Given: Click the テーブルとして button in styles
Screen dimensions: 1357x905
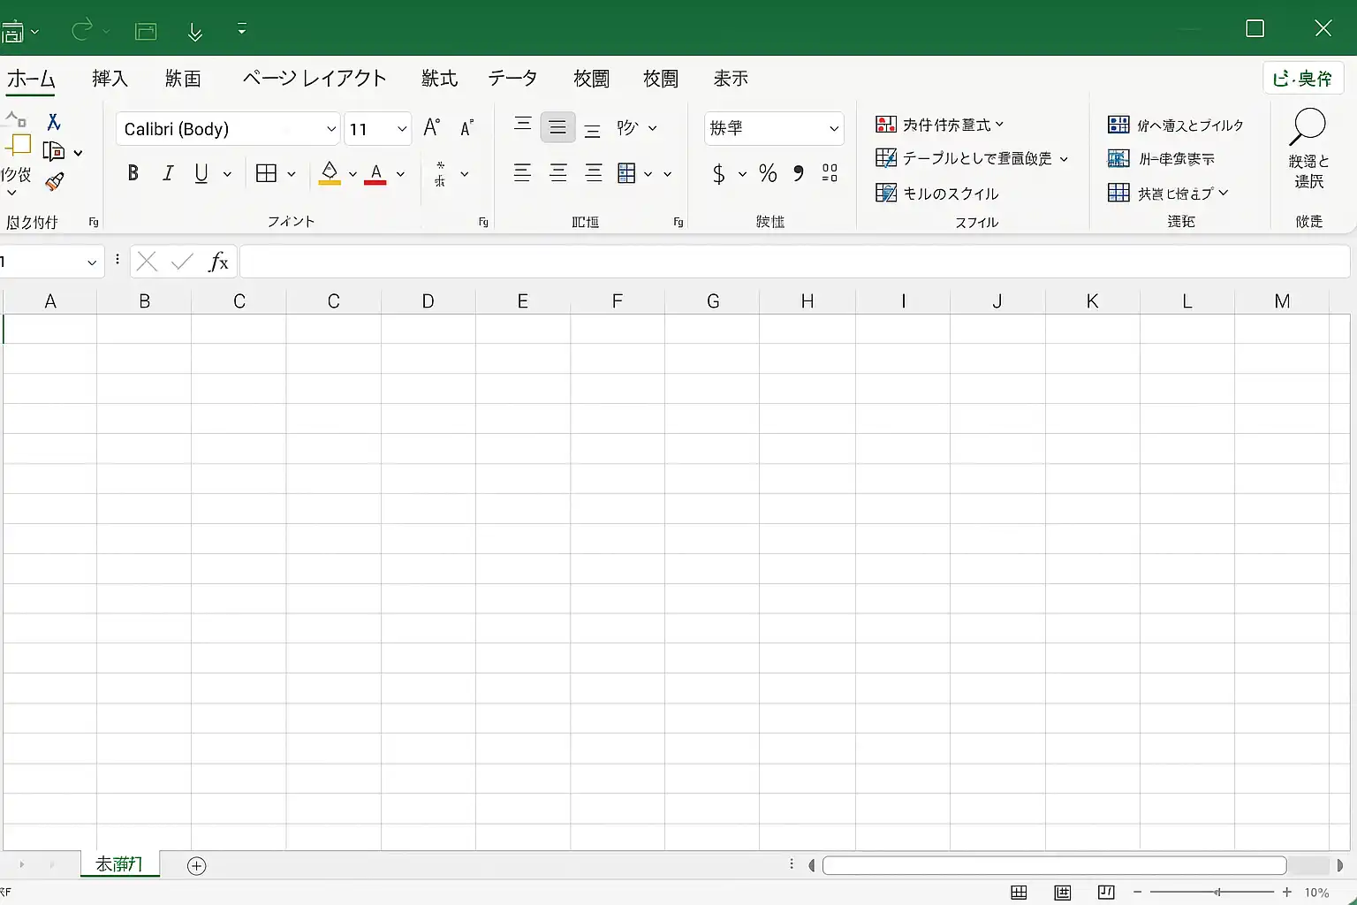Looking at the screenshot, I should click(x=972, y=158).
